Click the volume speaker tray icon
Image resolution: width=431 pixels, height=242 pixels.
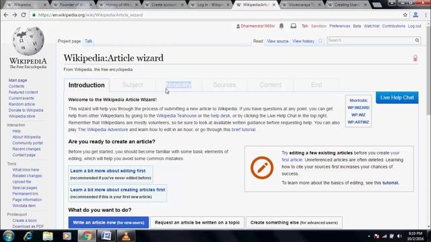coord(399,236)
